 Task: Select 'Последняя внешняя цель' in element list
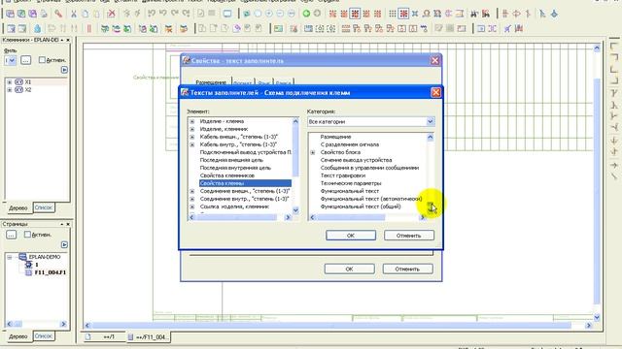[231, 160]
